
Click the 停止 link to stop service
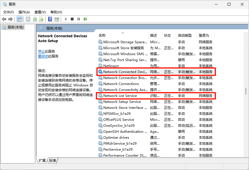pyautogui.click(x=41, y=51)
